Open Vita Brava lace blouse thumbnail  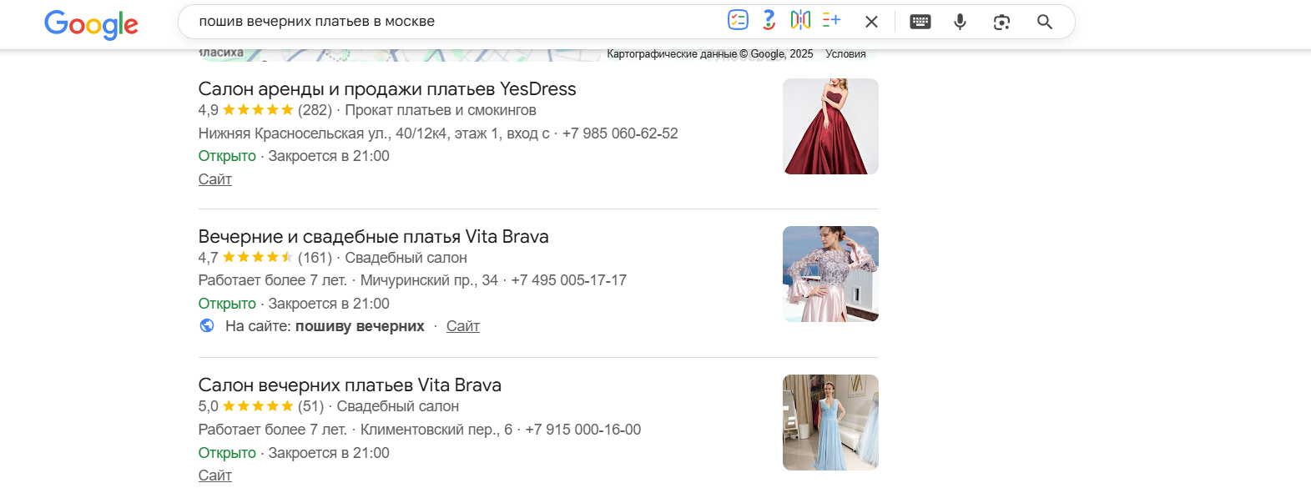(x=830, y=274)
